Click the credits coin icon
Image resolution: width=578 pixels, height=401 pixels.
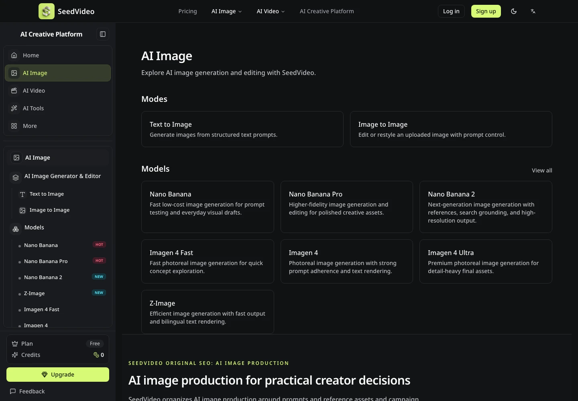coord(96,355)
